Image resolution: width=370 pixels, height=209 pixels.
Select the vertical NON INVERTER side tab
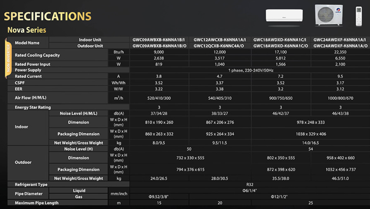pyautogui.click(x=8, y=58)
